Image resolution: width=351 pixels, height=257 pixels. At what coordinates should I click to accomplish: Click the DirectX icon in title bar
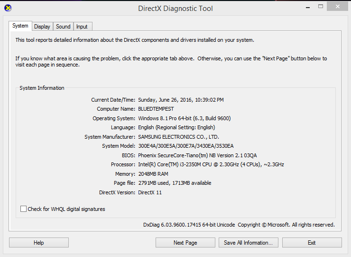click(8, 8)
